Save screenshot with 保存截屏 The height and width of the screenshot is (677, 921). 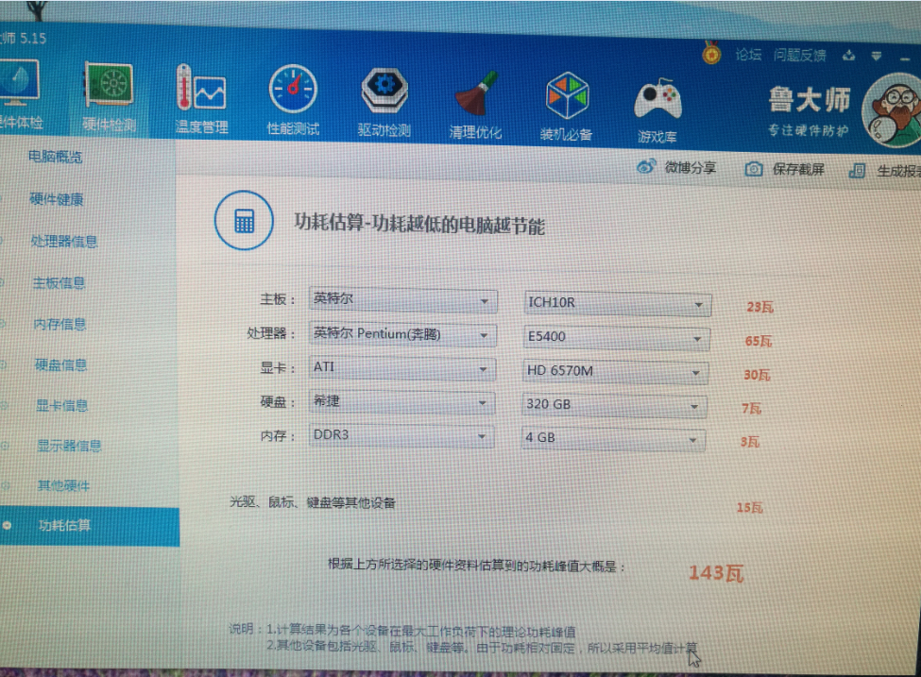tap(785, 169)
